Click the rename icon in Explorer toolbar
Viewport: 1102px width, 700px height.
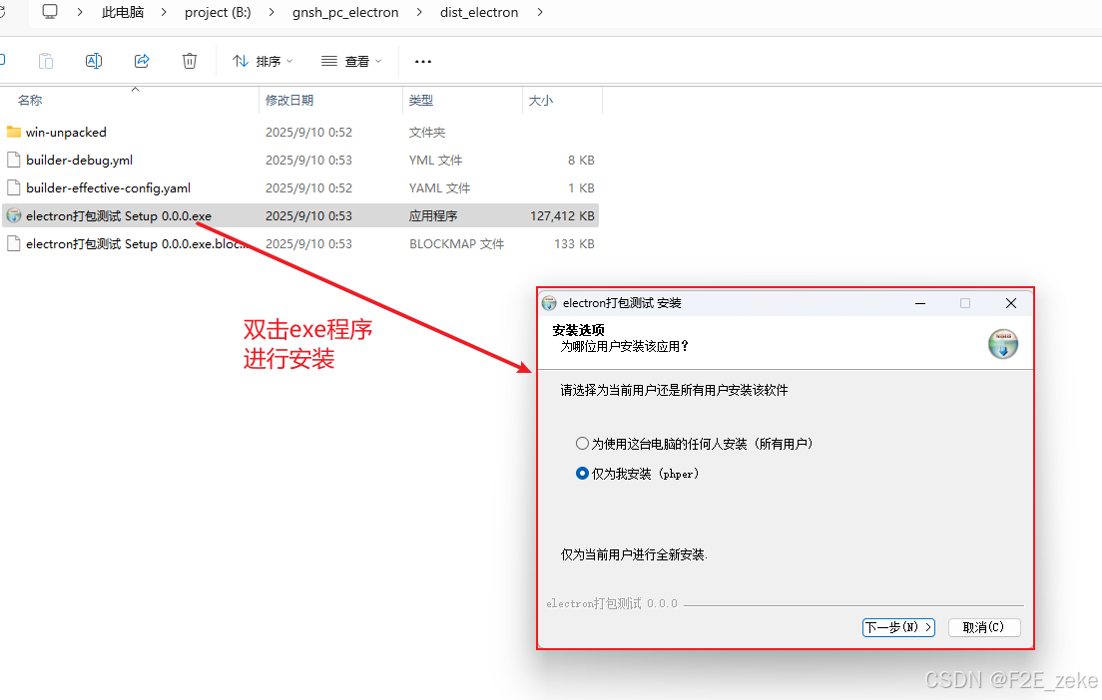tap(94, 61)
